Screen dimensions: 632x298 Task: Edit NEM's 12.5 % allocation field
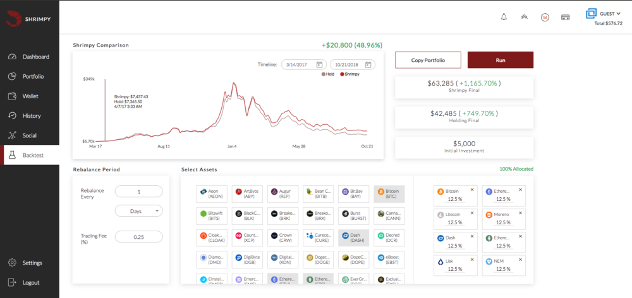503,269
